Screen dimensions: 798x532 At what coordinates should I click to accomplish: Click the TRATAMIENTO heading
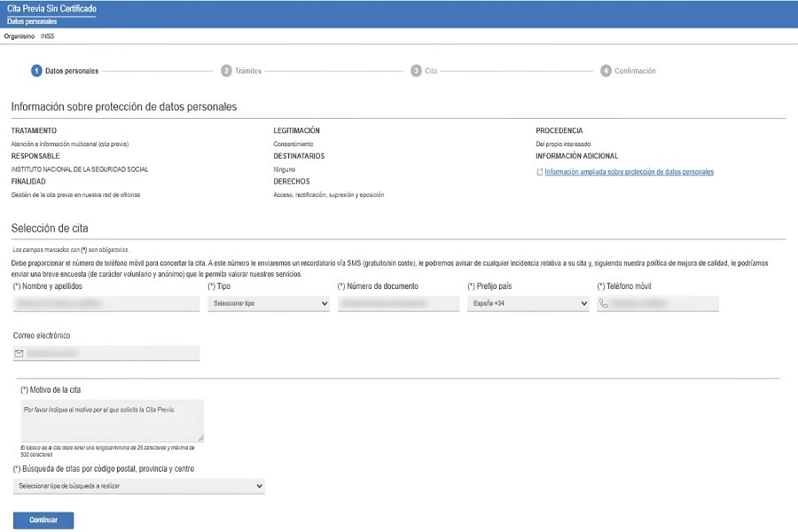tap(34, 131)
